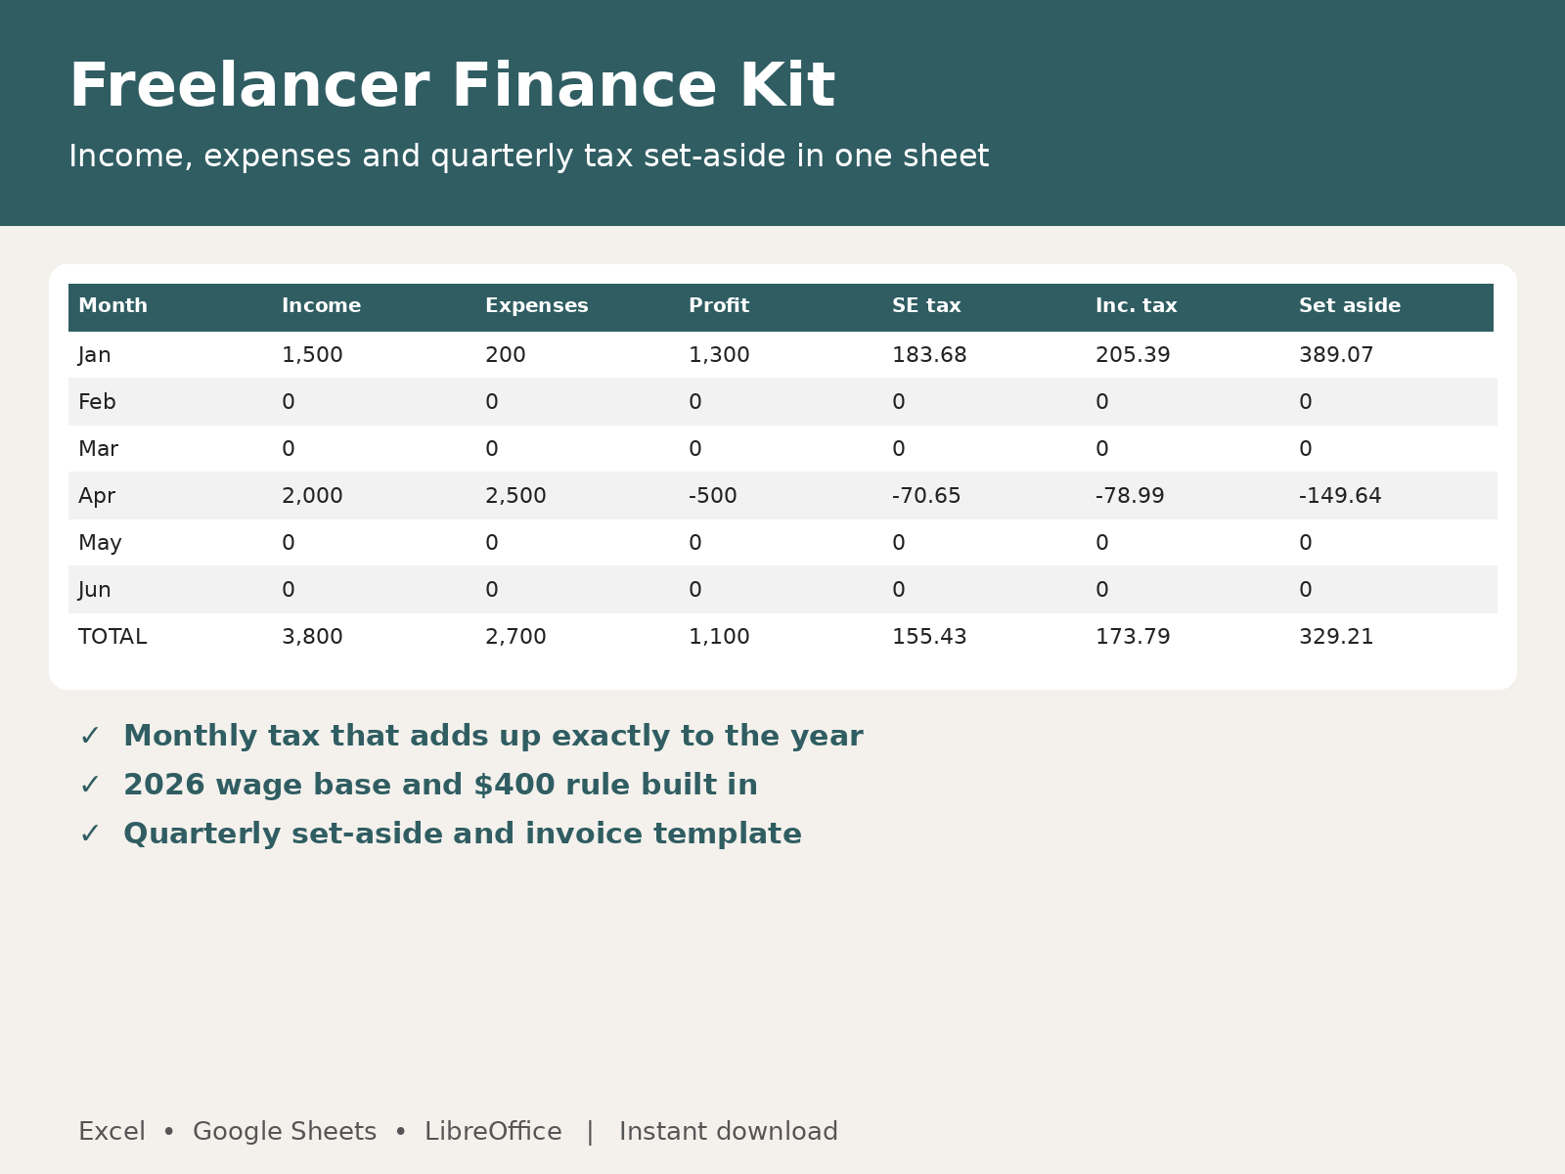The height and width of the screenshot is (1174, 1565).
Task: Click the Freelancer Finance Kit title
Action: tap(452, 87)
